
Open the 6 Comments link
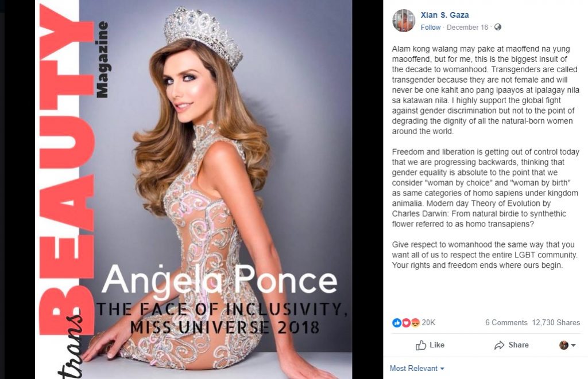506,322
